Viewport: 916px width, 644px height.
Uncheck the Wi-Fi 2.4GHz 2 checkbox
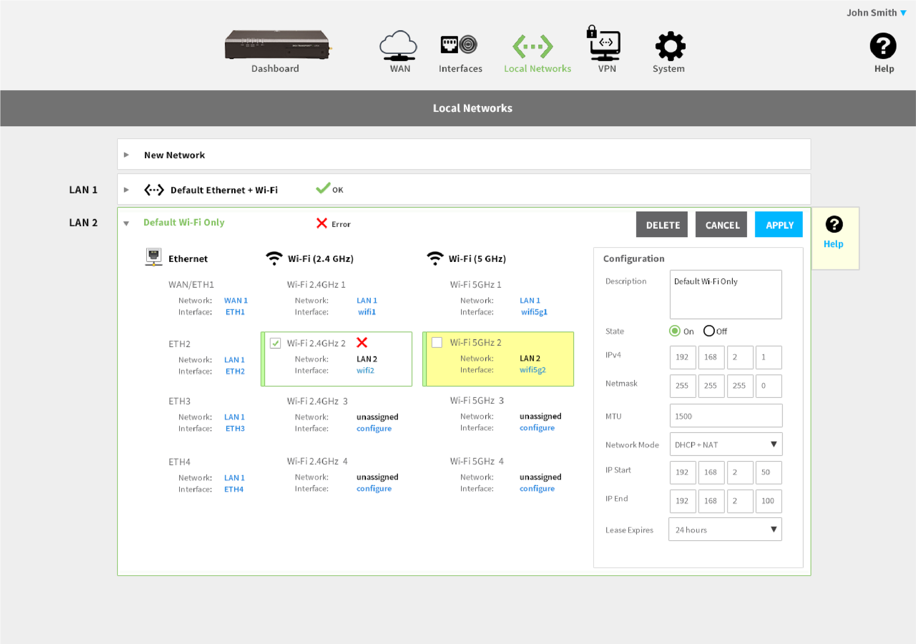tap(275, 343)
